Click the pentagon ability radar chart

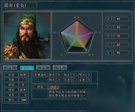[x=77, y=36]
